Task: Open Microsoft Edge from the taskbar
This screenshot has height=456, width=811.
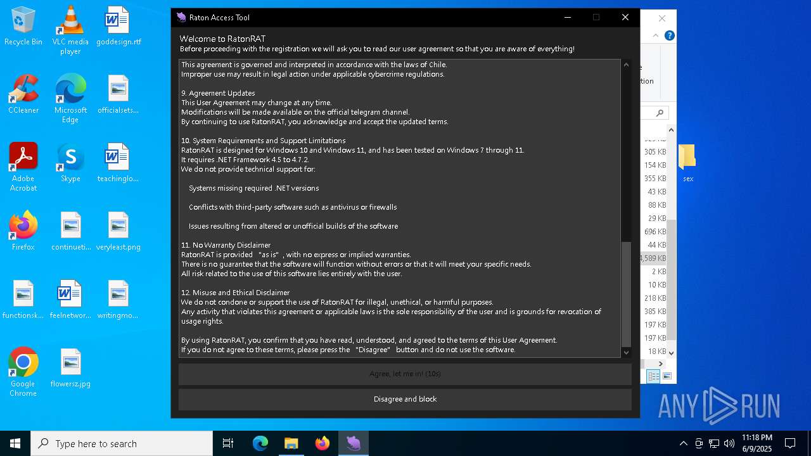Action: [x=260, y=443]
